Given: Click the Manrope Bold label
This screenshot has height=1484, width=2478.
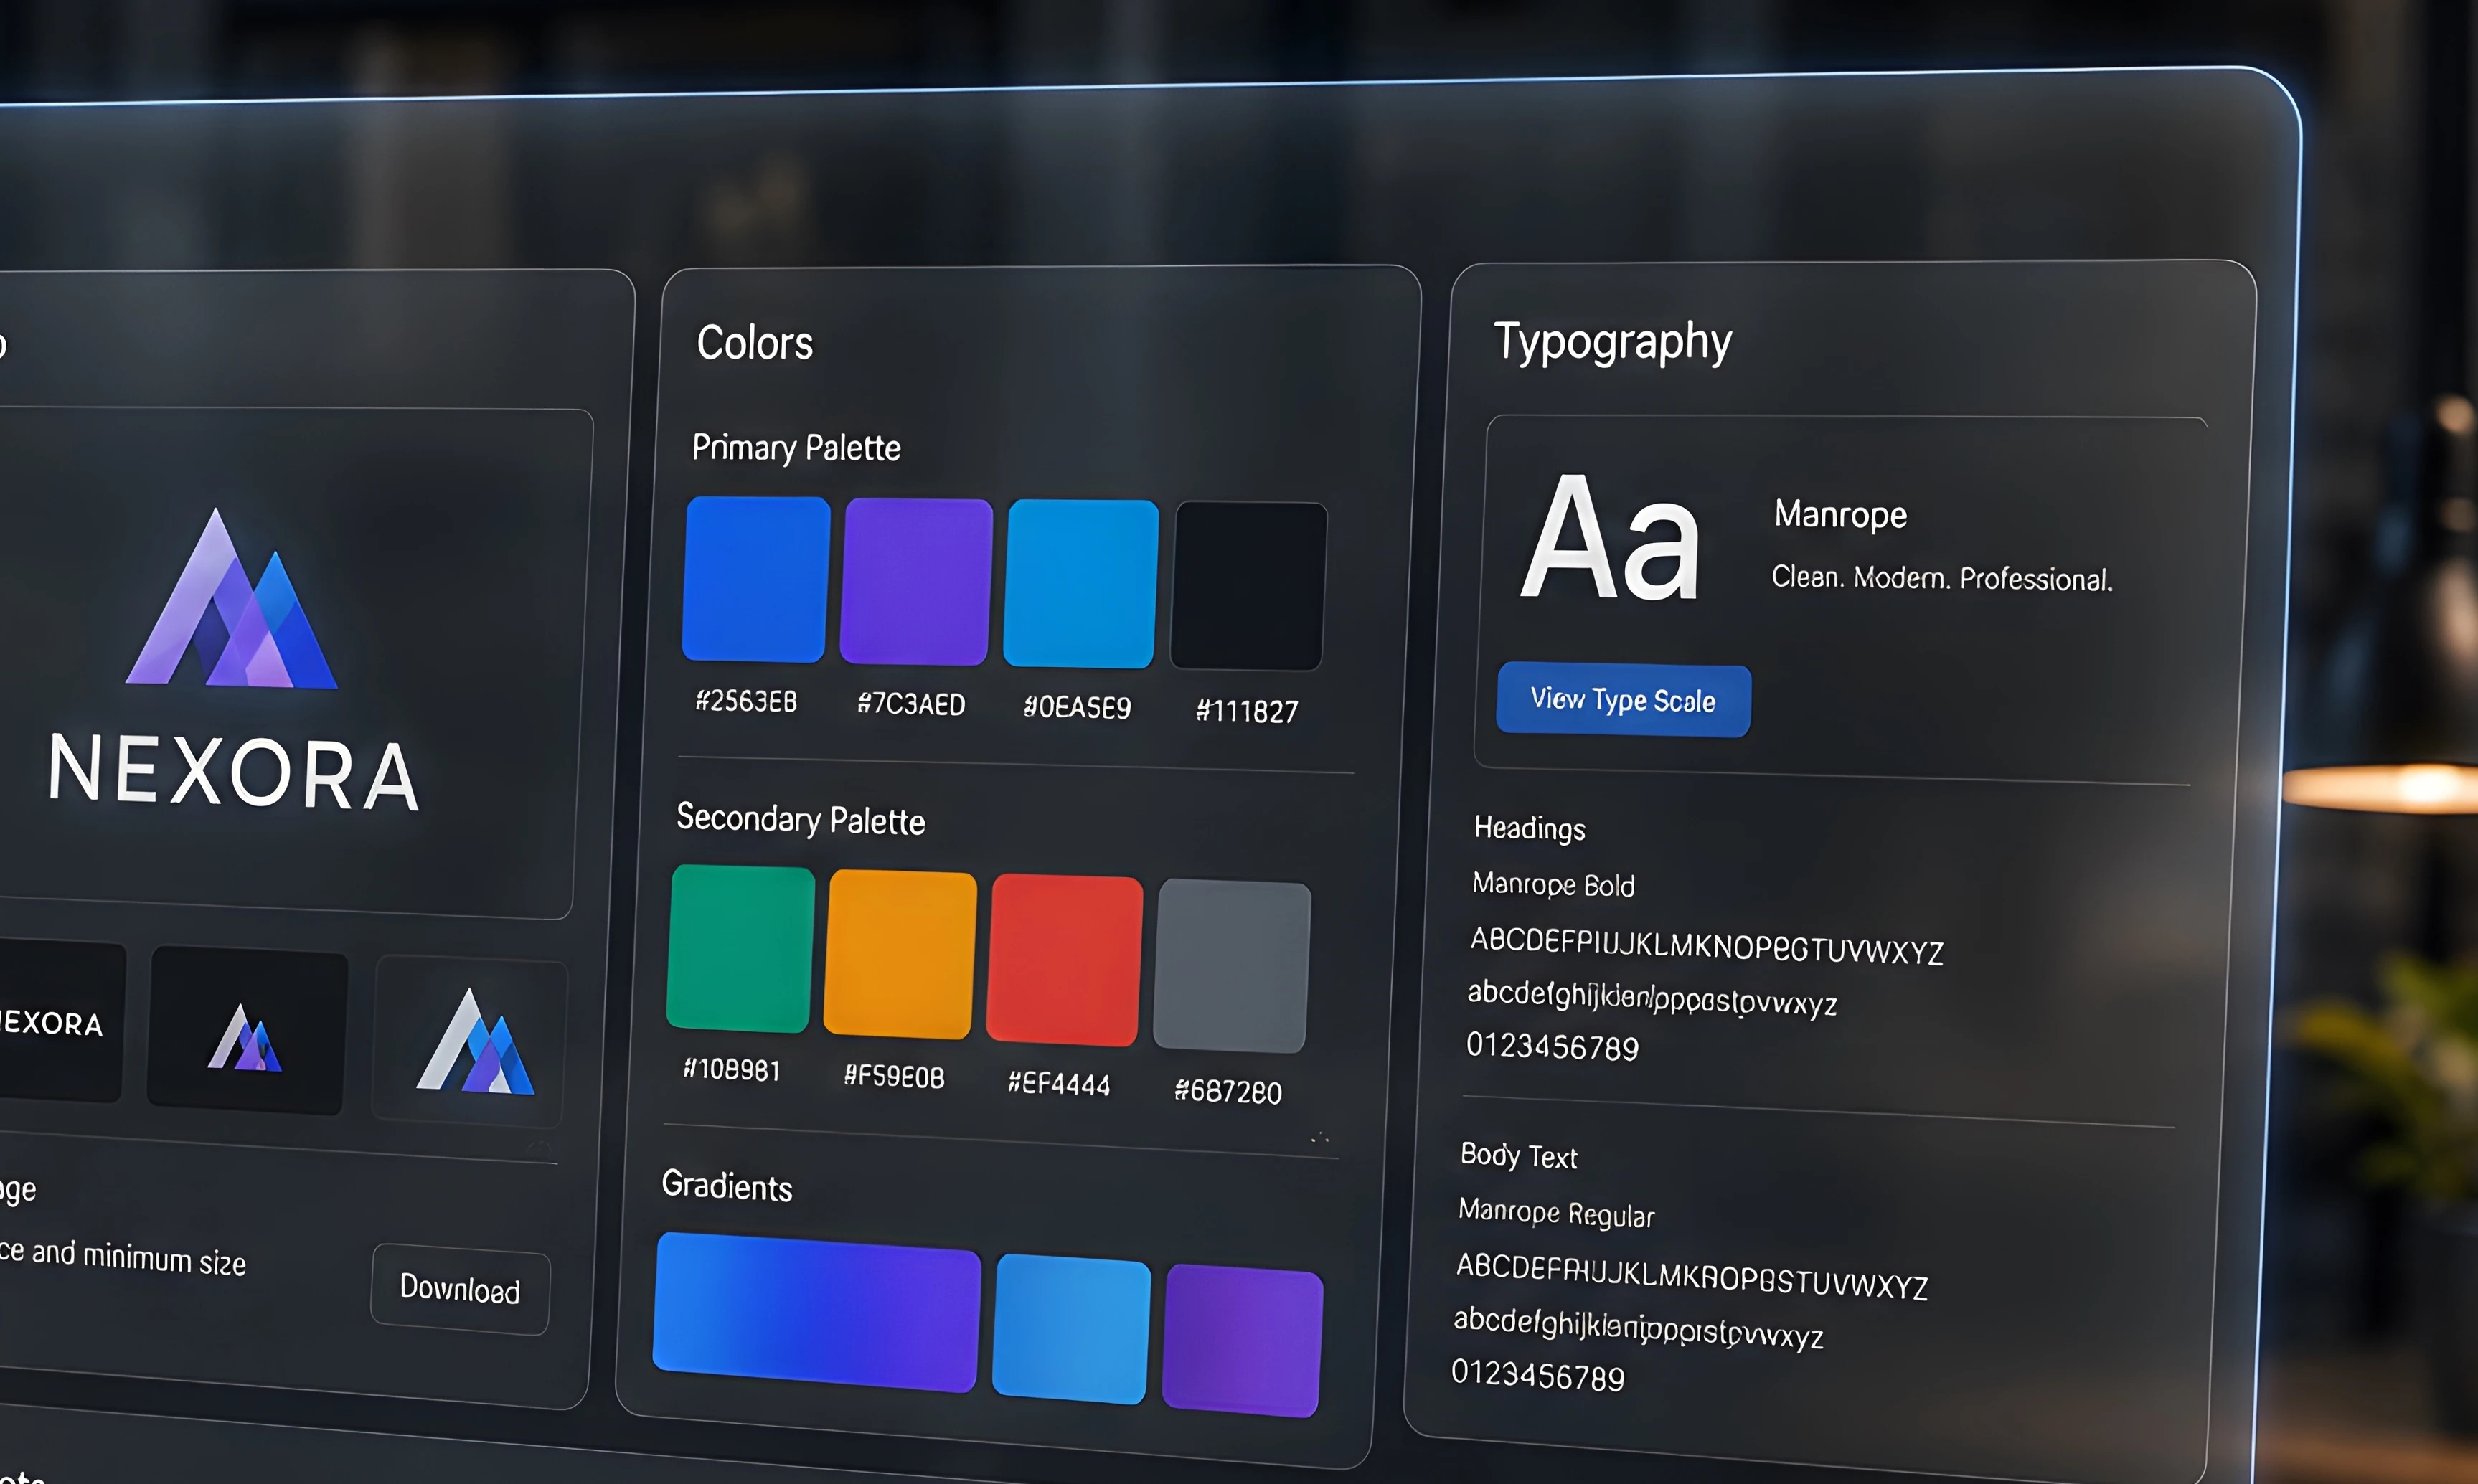Looking at the screenshot, I should [x=1553, y=885].
